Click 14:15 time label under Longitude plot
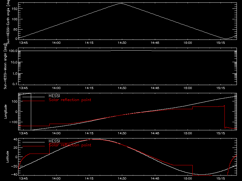 click(89, 133)
